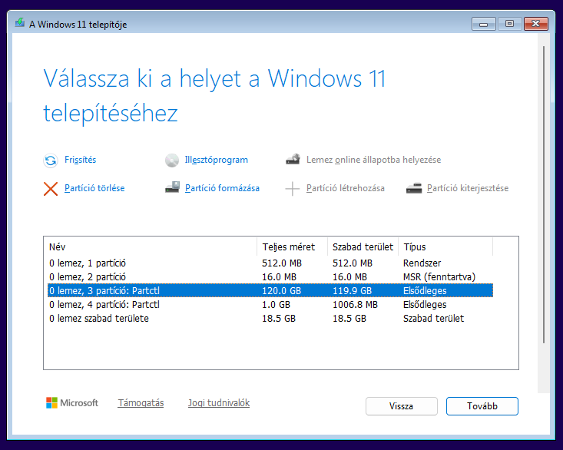
Task: Click the Frissítés refresh icon
Action: coord(51,160)
